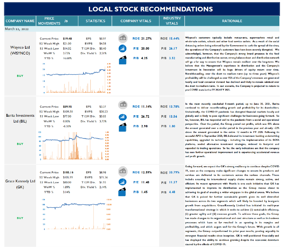
Task: Click the Barita rationale paragraph
Action: click(232, 130)
